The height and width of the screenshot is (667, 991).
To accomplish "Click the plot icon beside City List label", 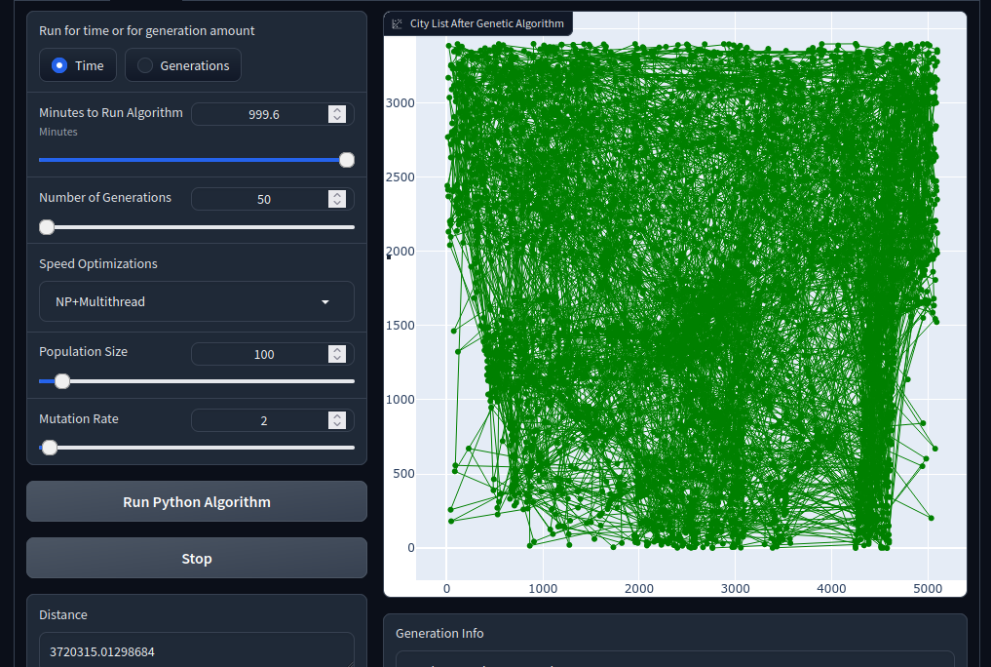I will click(397, 24).
